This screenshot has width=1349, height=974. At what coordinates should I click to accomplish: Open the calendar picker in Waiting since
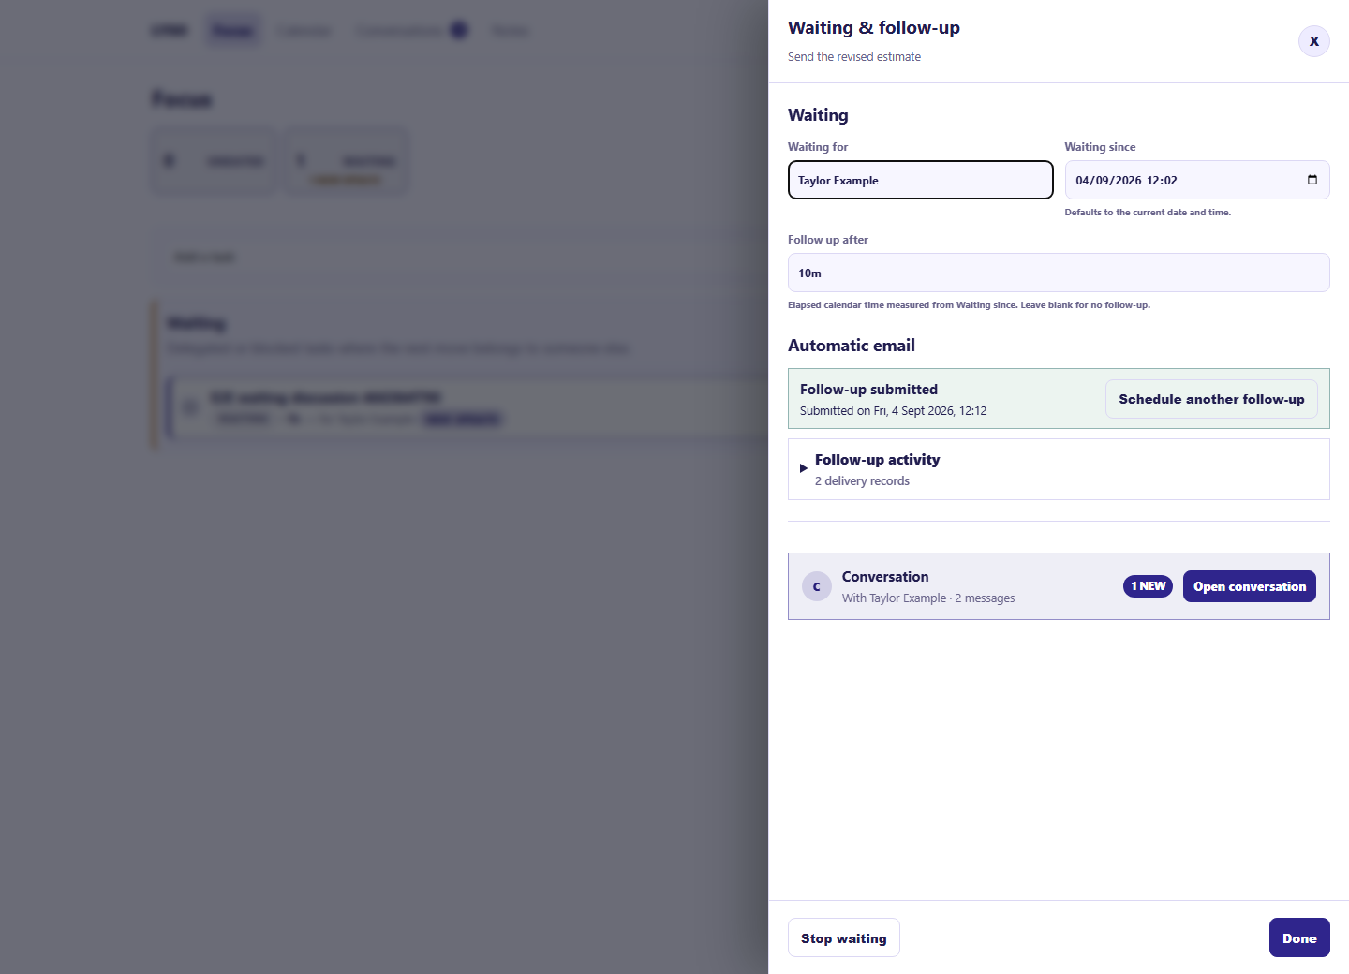[1312, 180]
